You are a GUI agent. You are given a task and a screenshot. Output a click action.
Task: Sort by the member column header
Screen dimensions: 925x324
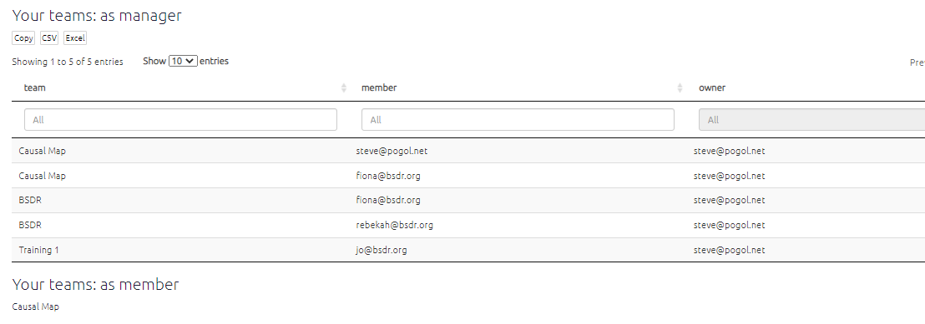(379, 87)
